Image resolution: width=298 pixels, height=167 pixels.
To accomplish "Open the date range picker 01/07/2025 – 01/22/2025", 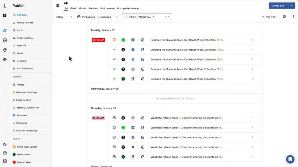I will click(x=94, y=17).
